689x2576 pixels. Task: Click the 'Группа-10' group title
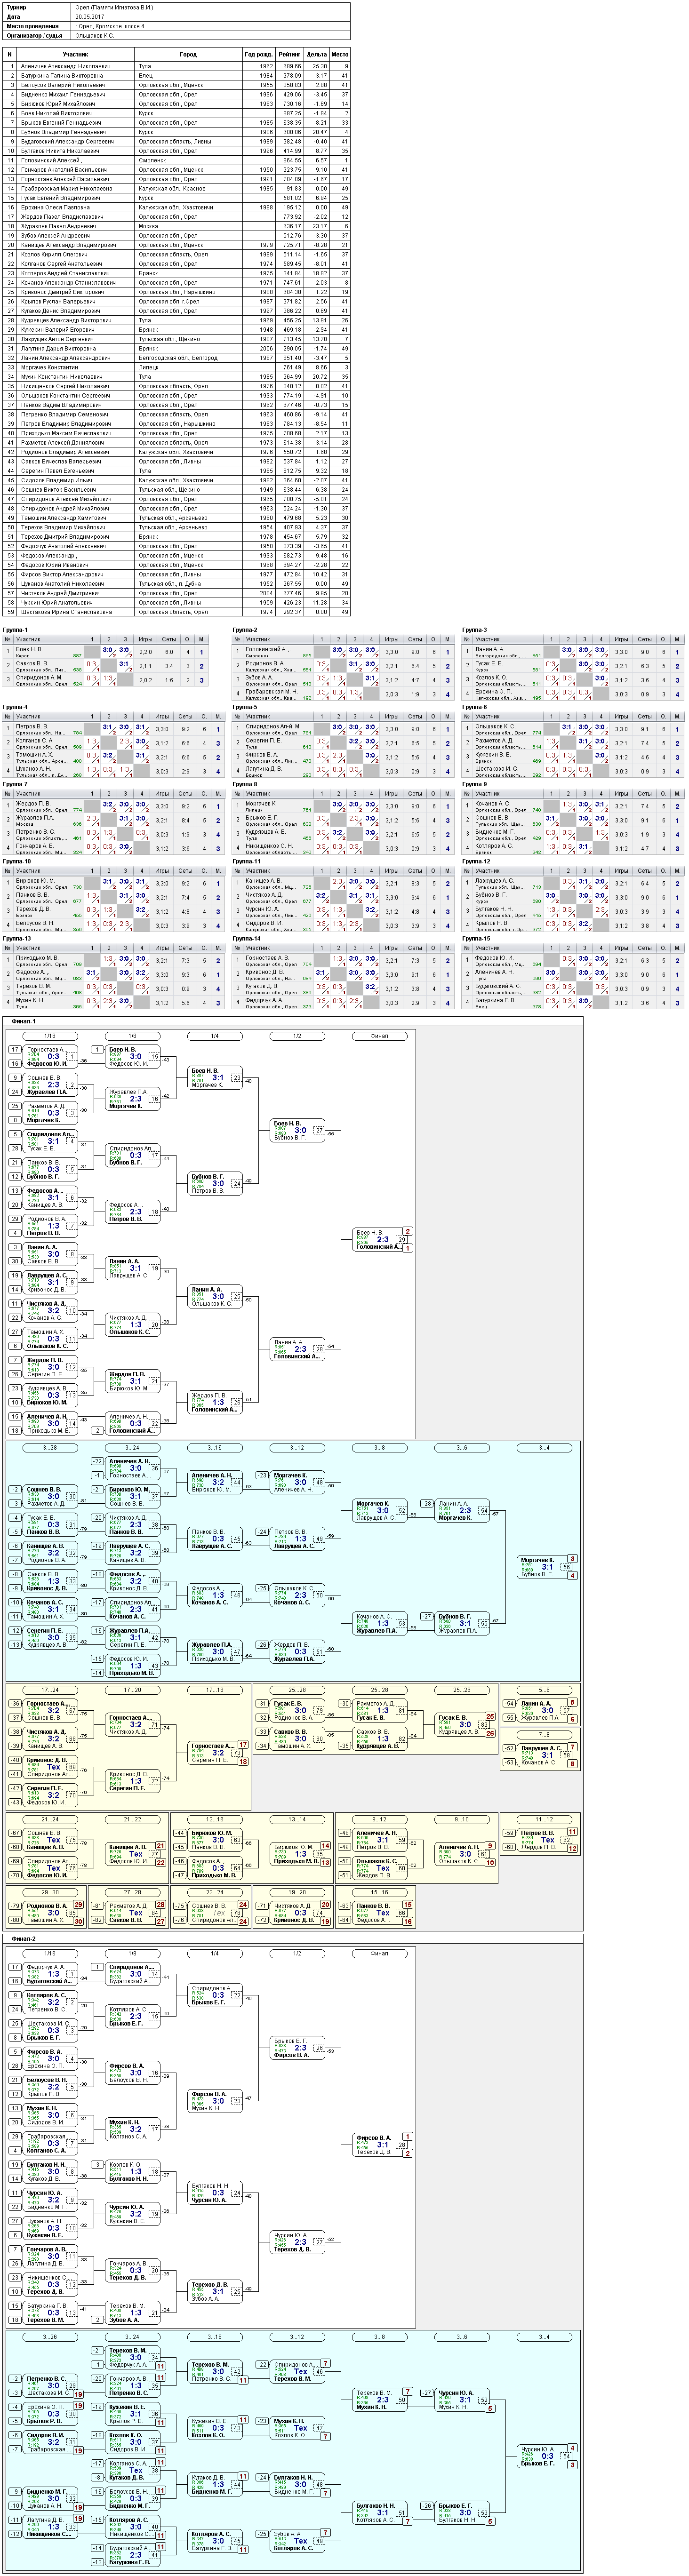click(17, 861)
